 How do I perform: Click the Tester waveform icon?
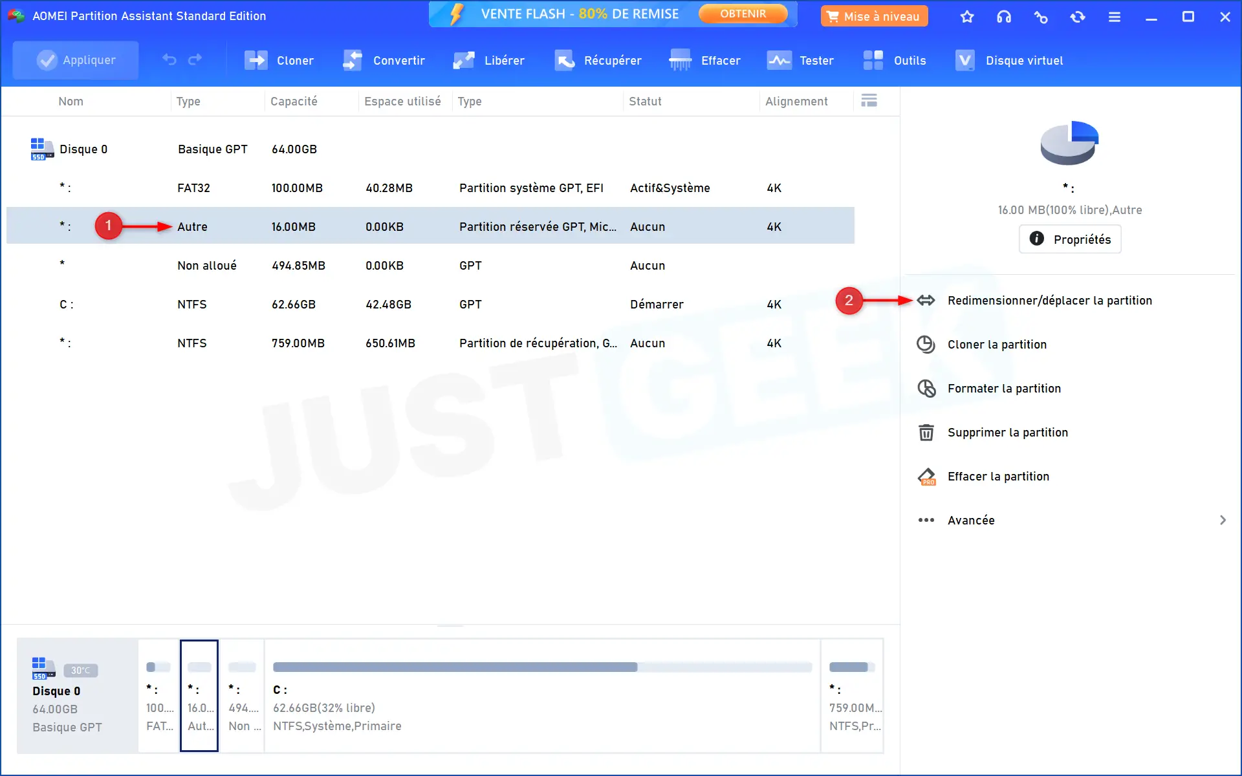click(779, 60)
